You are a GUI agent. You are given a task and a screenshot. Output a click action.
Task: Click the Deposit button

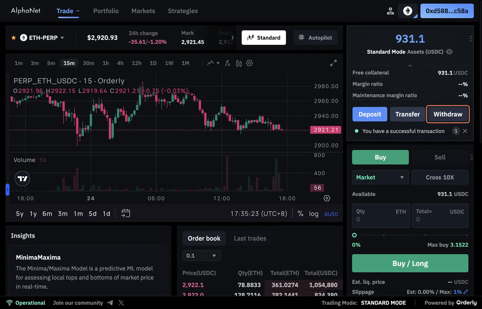click(370, 114)
